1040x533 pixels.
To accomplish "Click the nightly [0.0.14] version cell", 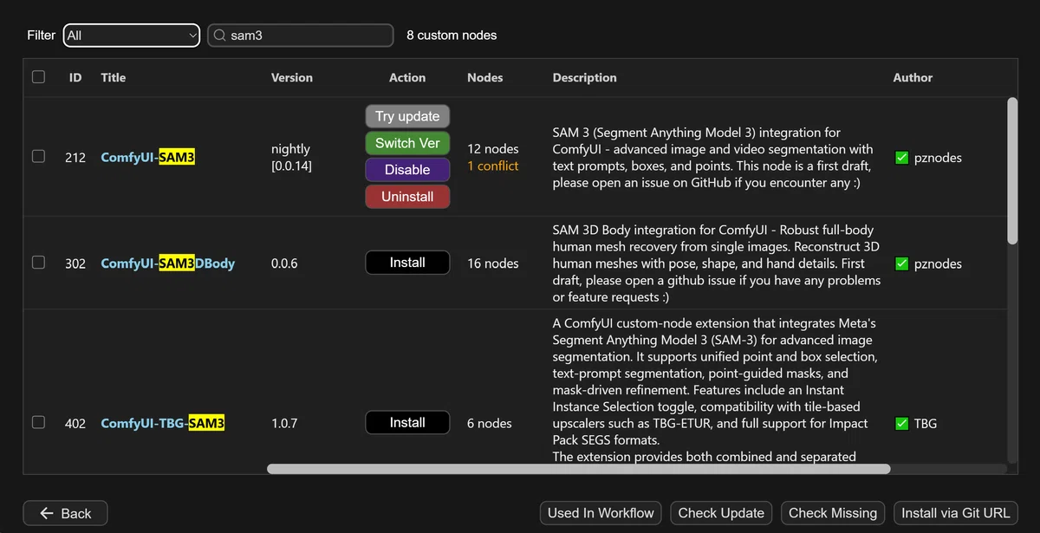I will (291, 157).
